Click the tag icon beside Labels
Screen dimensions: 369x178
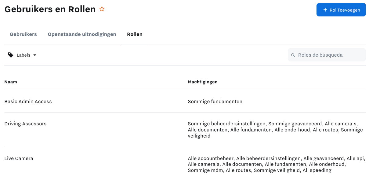(x=11, y=55)
